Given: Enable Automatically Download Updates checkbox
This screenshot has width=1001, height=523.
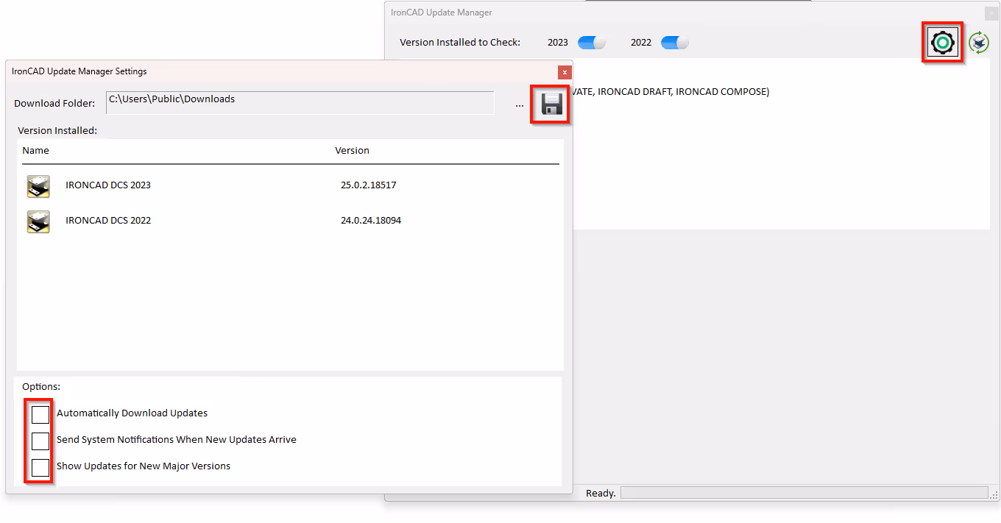Looking at the screenshot, I should click(40, 414).
